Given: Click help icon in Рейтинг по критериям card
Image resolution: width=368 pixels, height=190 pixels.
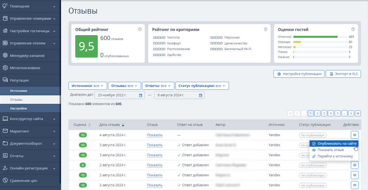Looking at the screenshot, I should [x=266, y=29].
